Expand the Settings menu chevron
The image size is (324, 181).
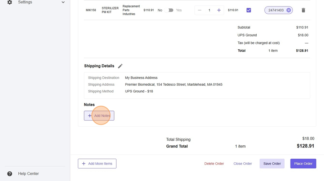coord(63,2)
